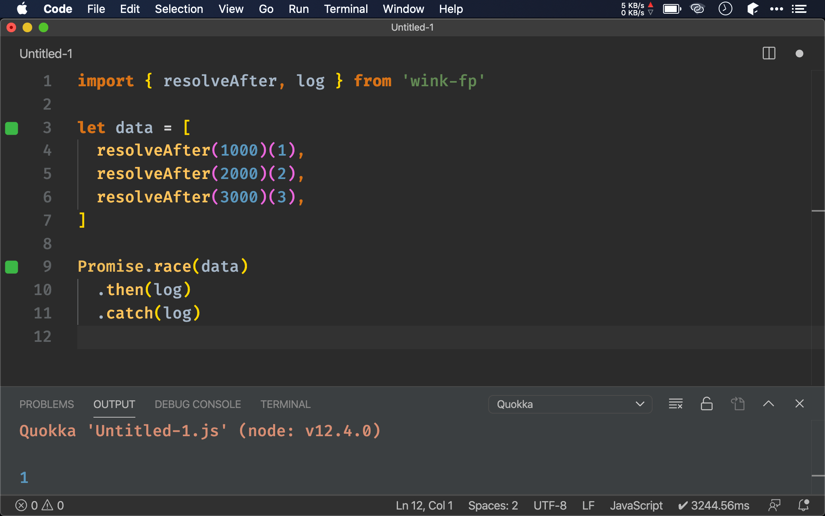Click the Quokka 3244.56ms timing status
This screenshot has width=825, height=516.
click(x=714, y=505)
